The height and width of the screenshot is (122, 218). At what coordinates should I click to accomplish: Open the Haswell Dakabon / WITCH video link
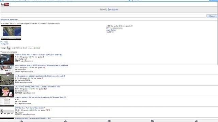(33, 119)
